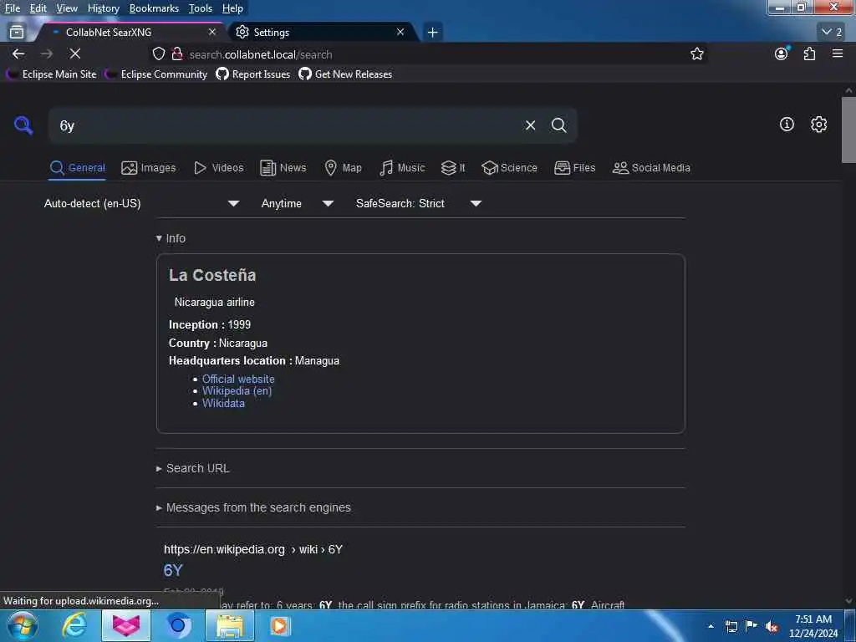Collapse the Info section
Viewport: 856px width, 642px height.
pyautogui.click(x=171, y=238)
